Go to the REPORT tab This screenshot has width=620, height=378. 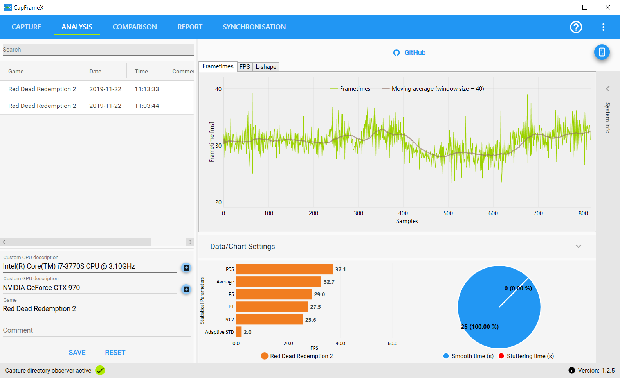pos(190,27)
